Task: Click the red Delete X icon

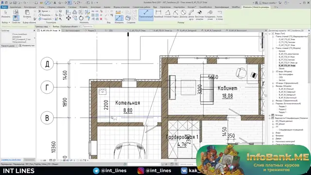Action: click(101, 19)
